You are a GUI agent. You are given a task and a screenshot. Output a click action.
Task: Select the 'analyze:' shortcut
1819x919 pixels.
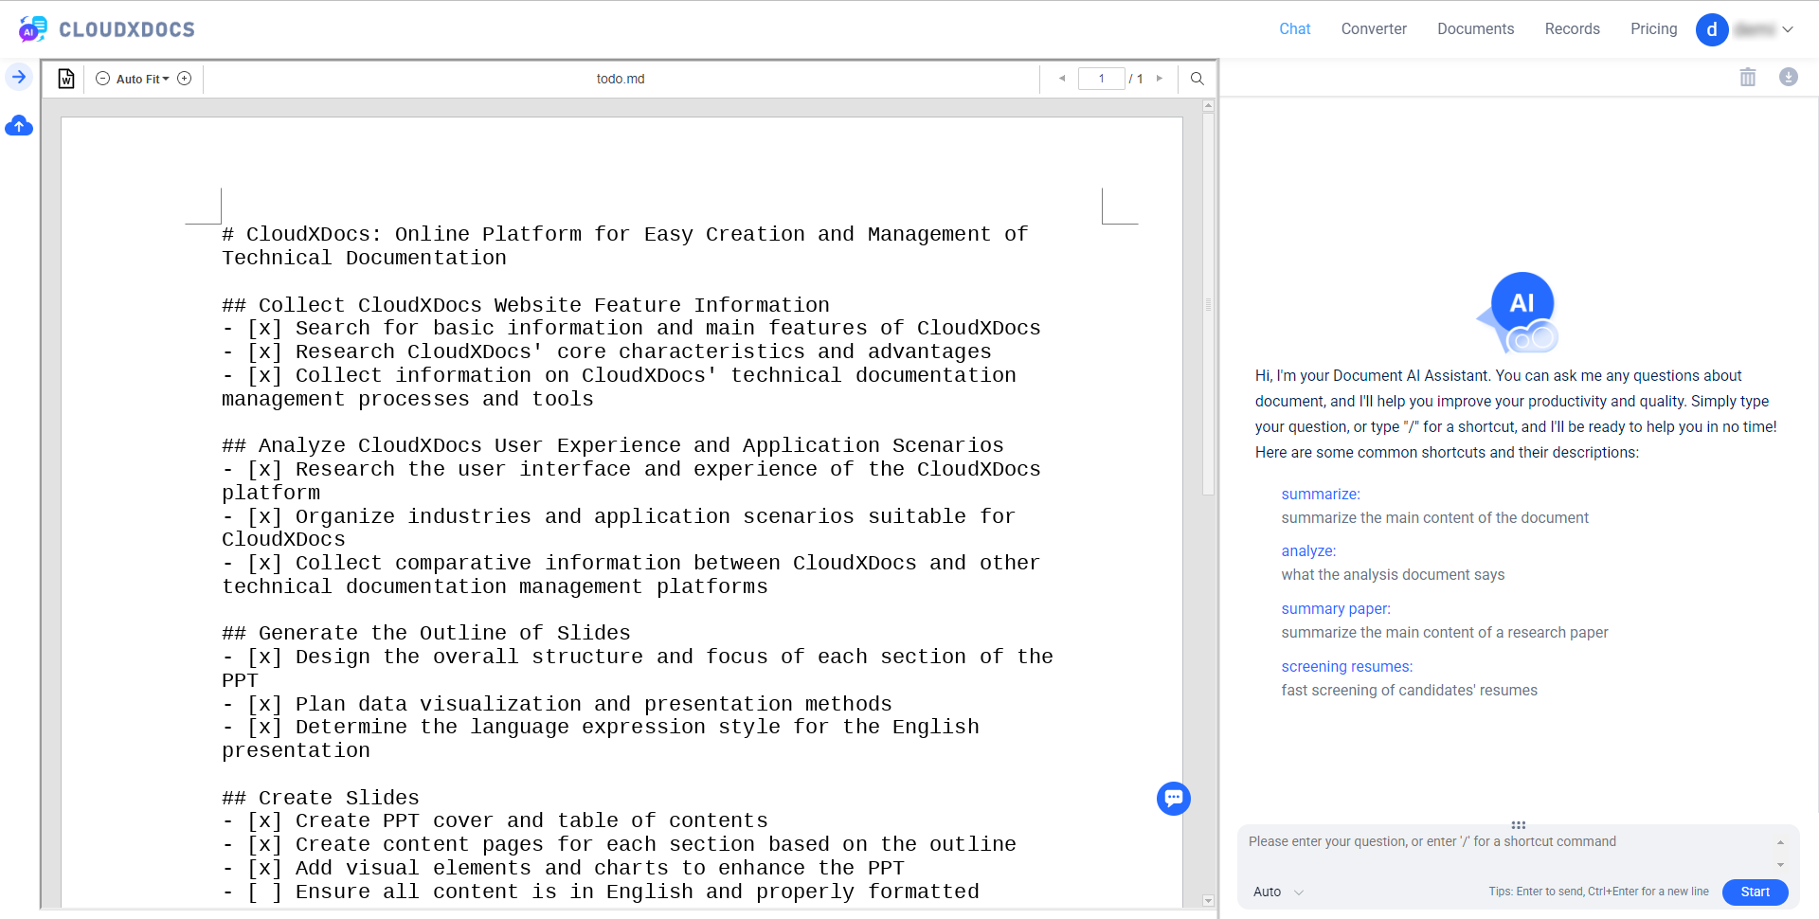click(x=1308, y=551)
